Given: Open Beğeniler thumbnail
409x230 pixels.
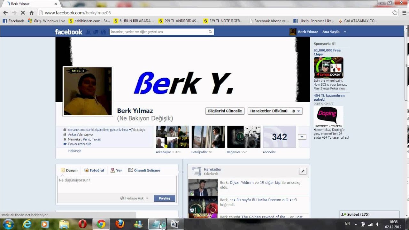Looking at the screenshot, I should (x=244, y=137).
